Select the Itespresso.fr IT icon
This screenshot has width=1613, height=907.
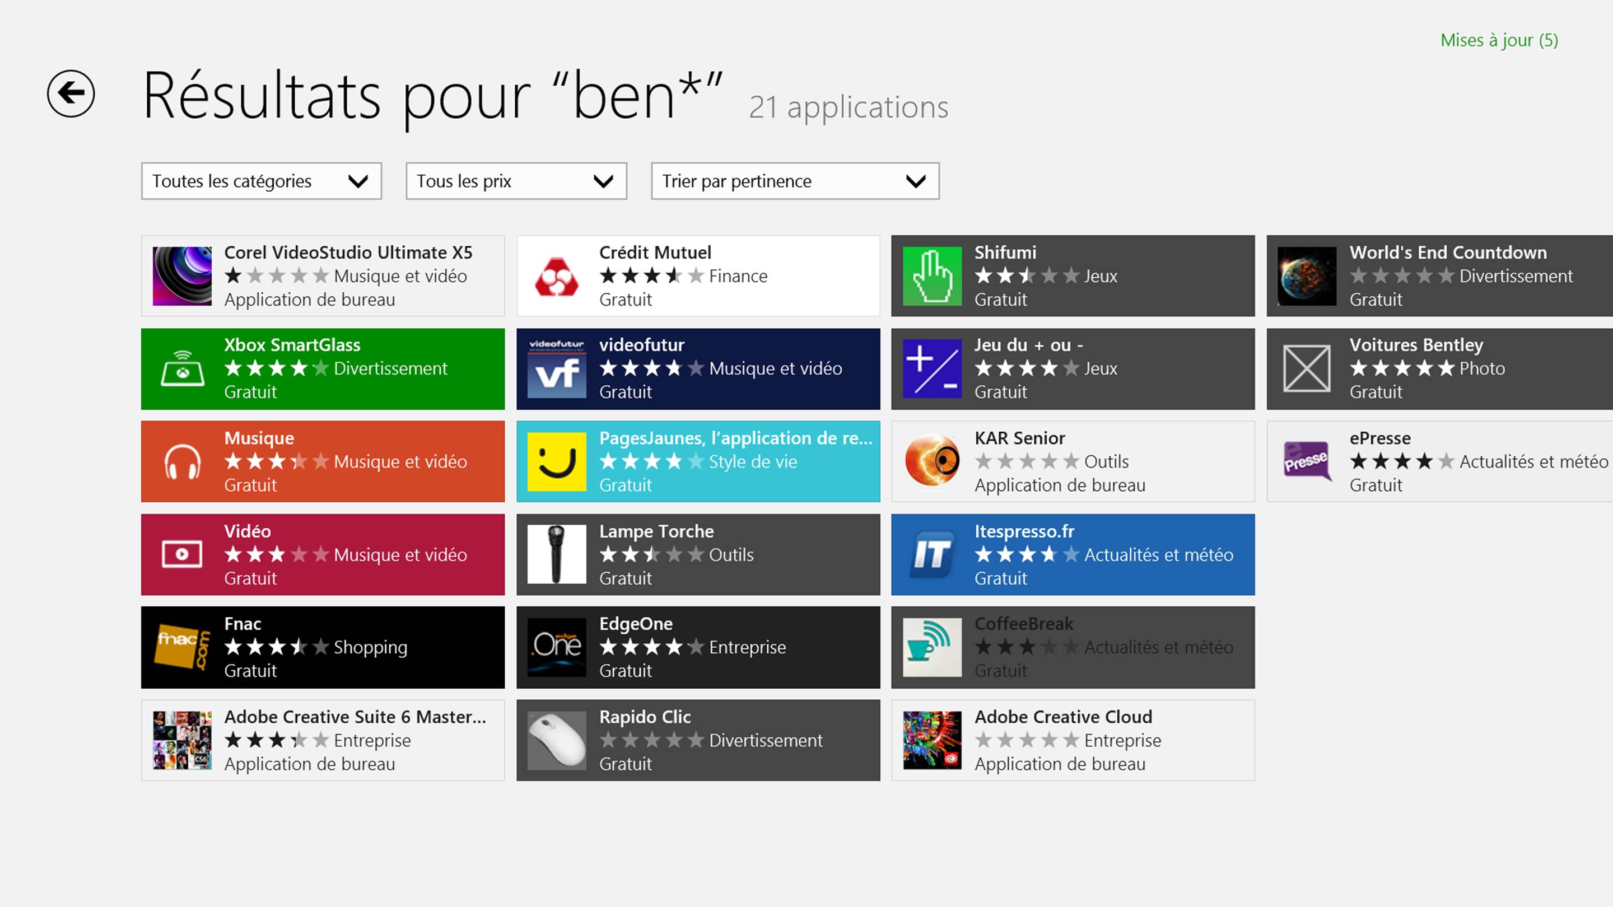pyautogui.click(x=932, y=555)
